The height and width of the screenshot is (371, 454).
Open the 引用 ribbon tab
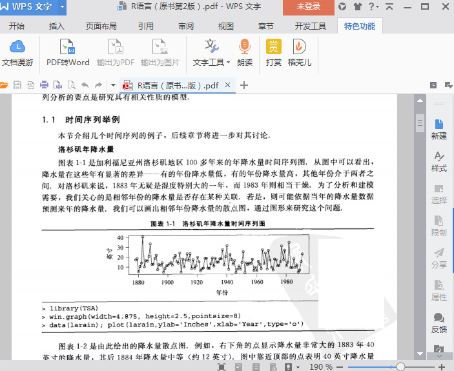(146, 26)
